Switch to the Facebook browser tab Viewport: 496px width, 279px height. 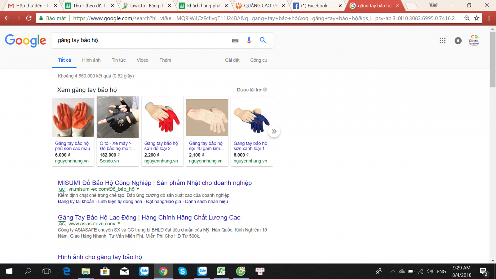[x=318, y=6]
